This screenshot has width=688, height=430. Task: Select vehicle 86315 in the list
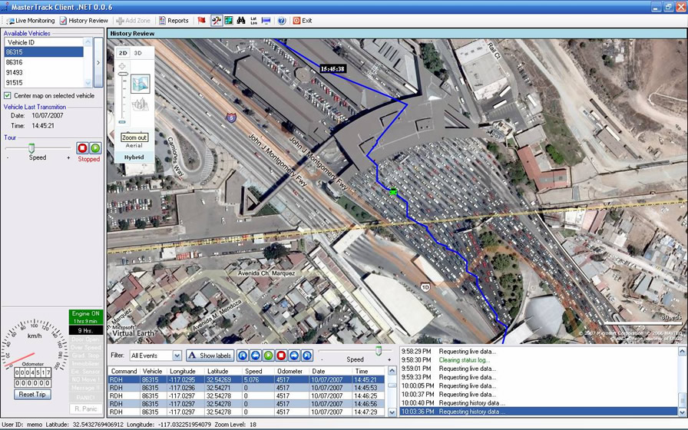click(44, 51)
